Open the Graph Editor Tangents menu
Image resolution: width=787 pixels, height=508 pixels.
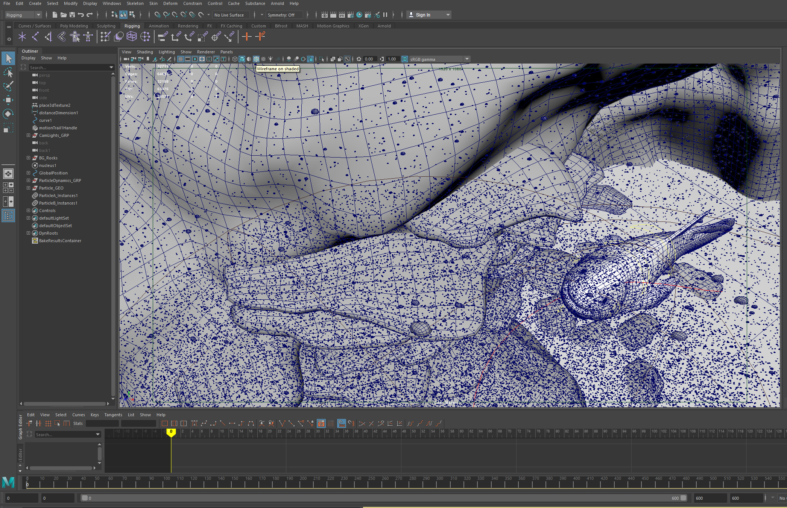(113, 415)
